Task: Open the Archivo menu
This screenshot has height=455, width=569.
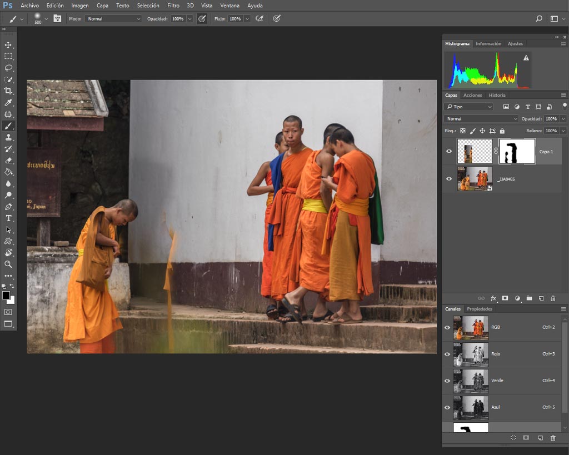Action: pos(30,6)
